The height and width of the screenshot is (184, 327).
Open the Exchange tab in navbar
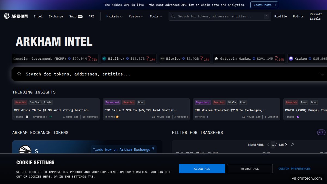[56, 16]
